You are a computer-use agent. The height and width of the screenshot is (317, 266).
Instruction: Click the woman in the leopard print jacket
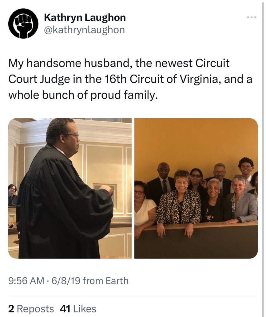click(x=179, y=204)
